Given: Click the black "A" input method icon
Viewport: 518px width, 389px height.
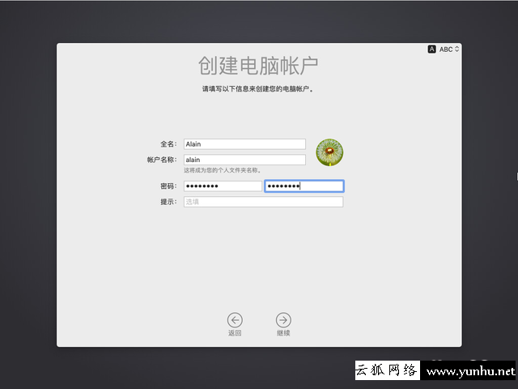Looking at the screenshot, I should click(x=431, y=49).
